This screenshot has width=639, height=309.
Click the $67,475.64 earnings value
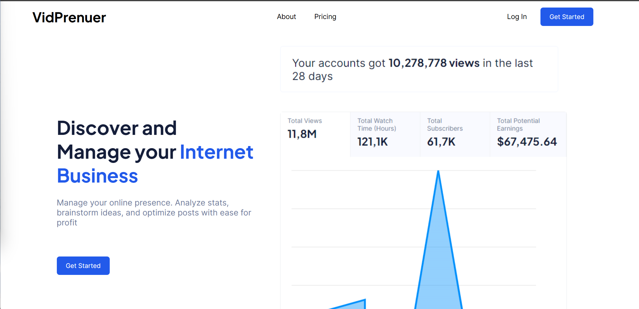coord(527,142)
